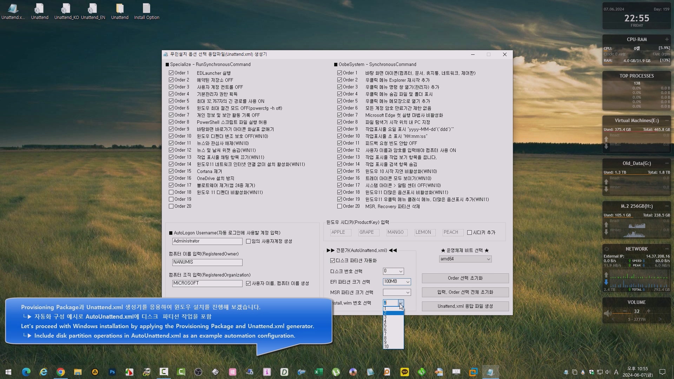The height and width of the screenshot is (379, 674).
Task: Check Specialize Order 18 디펜더 비활성화
Action: click(x=171, y=192)
